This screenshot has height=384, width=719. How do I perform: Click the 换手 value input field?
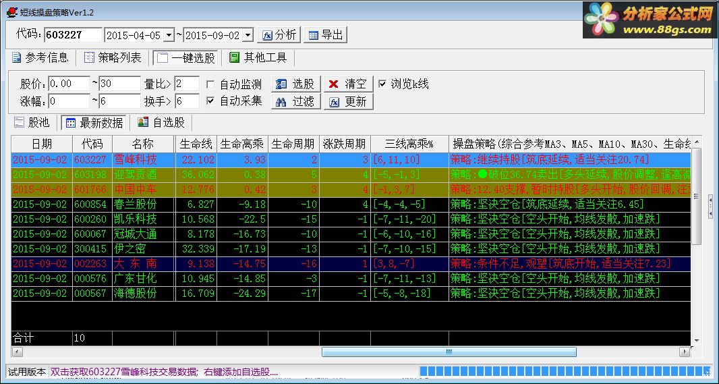coord(187,101)
